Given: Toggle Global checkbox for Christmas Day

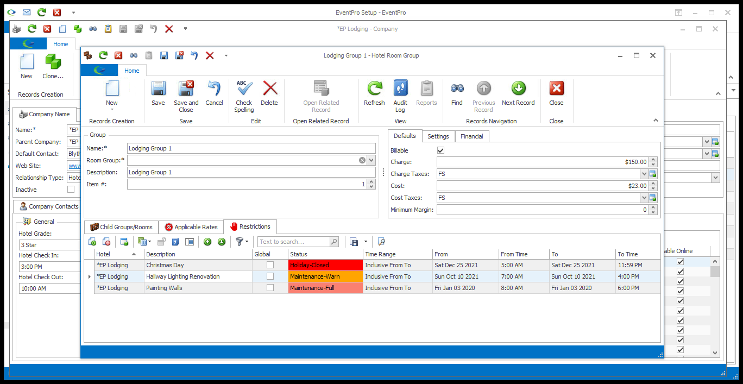Looking at the screenshot, I should (x=270, y=265).
